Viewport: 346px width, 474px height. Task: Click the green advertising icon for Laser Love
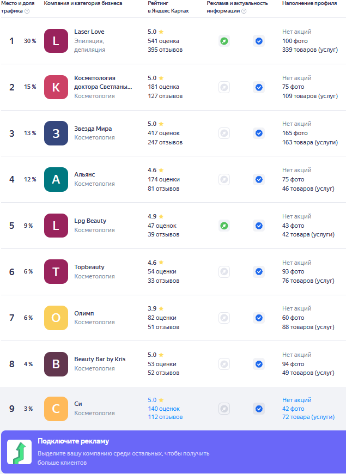tap(224, 41)
